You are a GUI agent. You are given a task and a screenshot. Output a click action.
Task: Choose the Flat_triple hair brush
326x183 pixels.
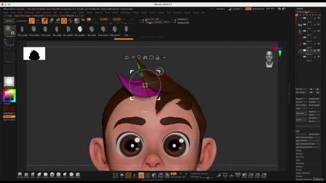point(92,31)
